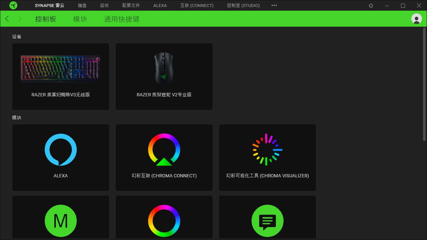Select the 通用快捷键 sub-tab
Viewport: 427px width, 240px height.
click(x=122, y=19)
